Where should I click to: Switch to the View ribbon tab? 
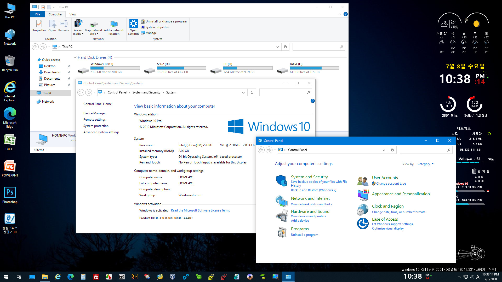(73, 14)
